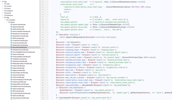The height and width of the screenshot is (100, 172).
Task: Click the class icon beside DiscountController.php
Action: click(x=11, y=47)
